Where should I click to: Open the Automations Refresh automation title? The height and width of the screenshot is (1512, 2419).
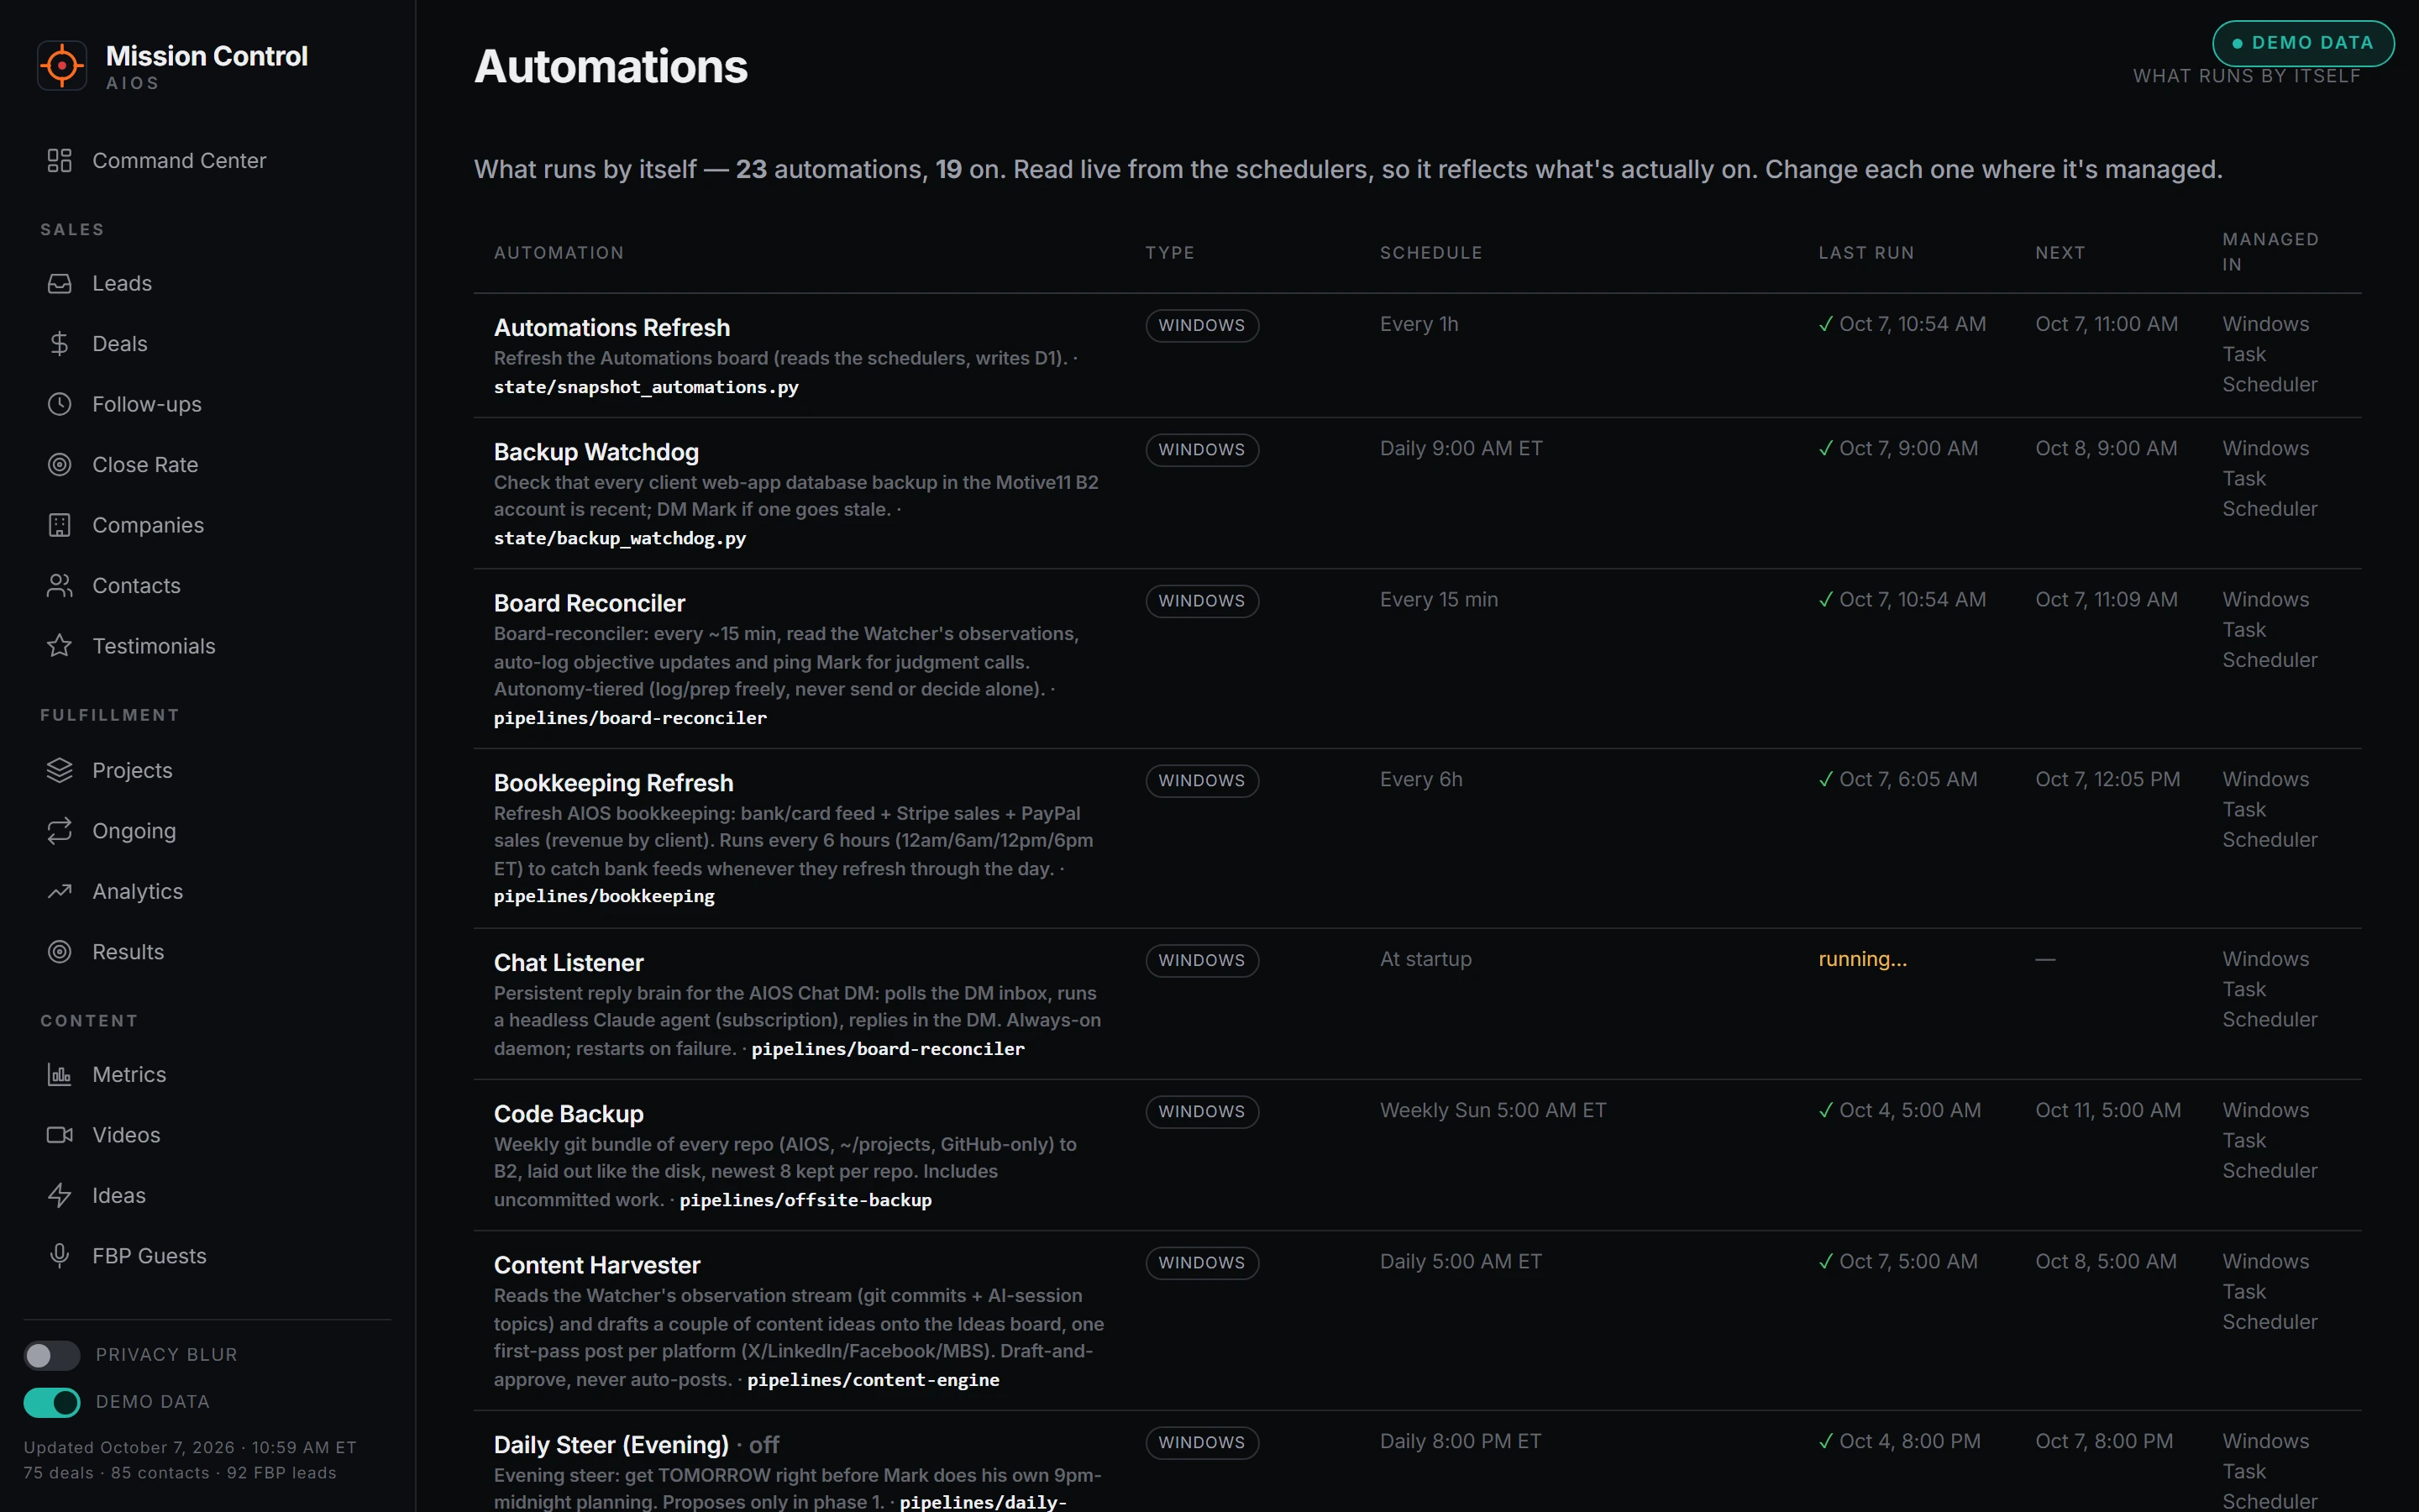pos(611,328)
